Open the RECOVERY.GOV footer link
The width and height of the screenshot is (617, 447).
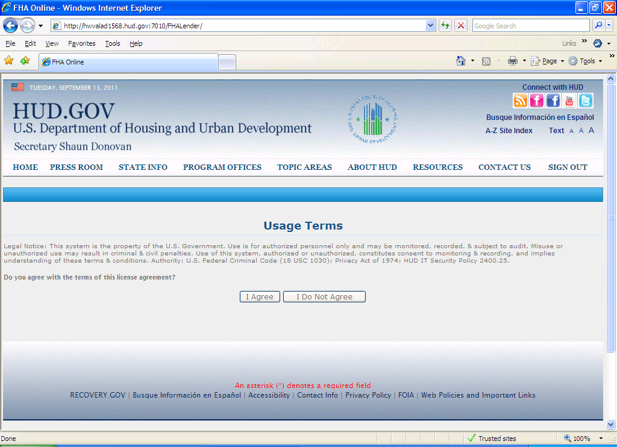[98, 395]
